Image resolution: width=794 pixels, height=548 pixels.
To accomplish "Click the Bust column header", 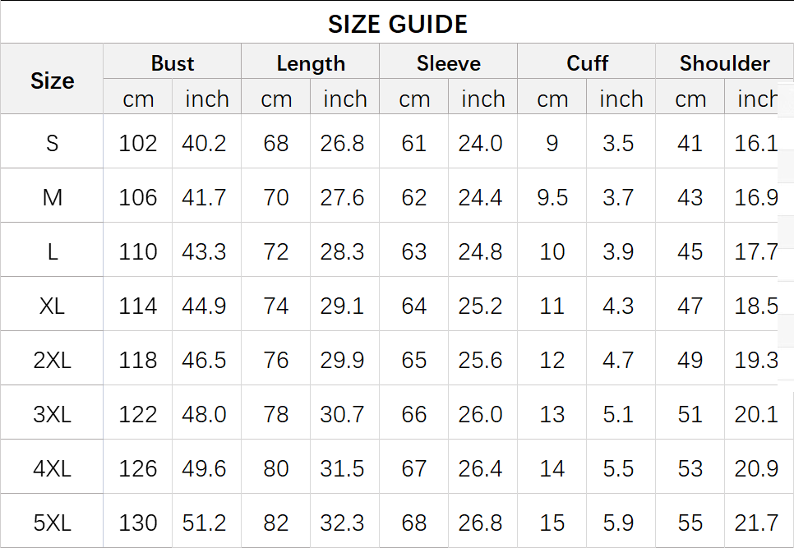I will coord(173,63).
